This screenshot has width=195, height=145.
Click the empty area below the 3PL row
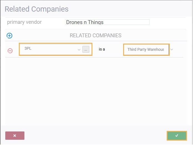point(96,92)
